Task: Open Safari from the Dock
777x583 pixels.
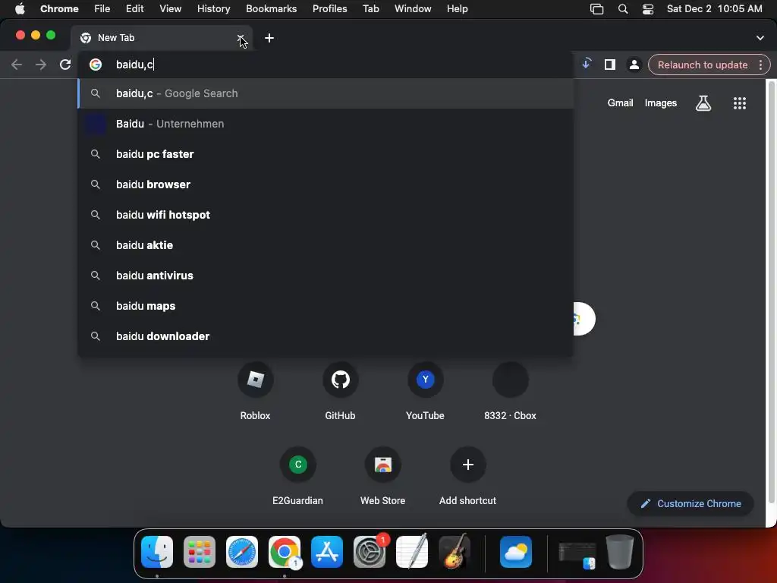Action: pos(242,552)
